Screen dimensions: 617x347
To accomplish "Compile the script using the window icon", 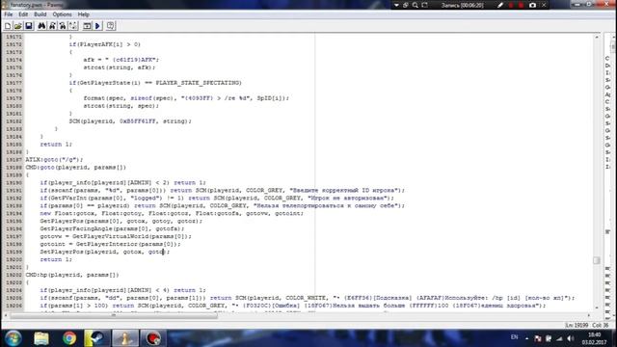I will pos(87,26).
